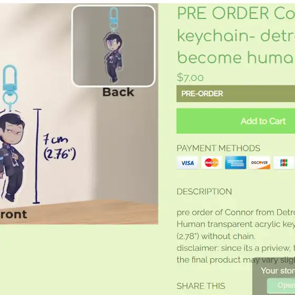Click the MasterCard payment icon
295x295 pixels.
(212, 163)
